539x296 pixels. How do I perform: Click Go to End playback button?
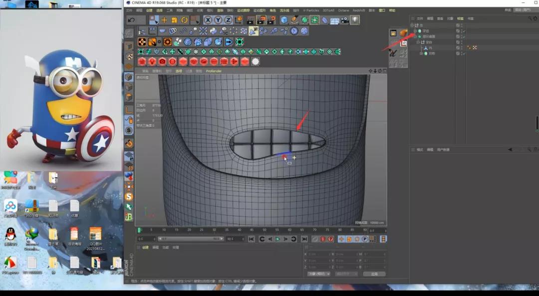pyautogui.click(x=304, y=239)
